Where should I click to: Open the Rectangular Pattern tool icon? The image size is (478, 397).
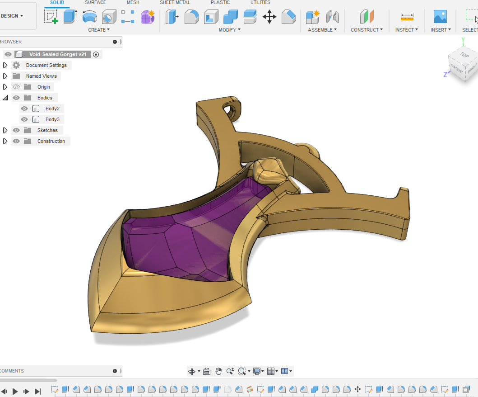128,17
